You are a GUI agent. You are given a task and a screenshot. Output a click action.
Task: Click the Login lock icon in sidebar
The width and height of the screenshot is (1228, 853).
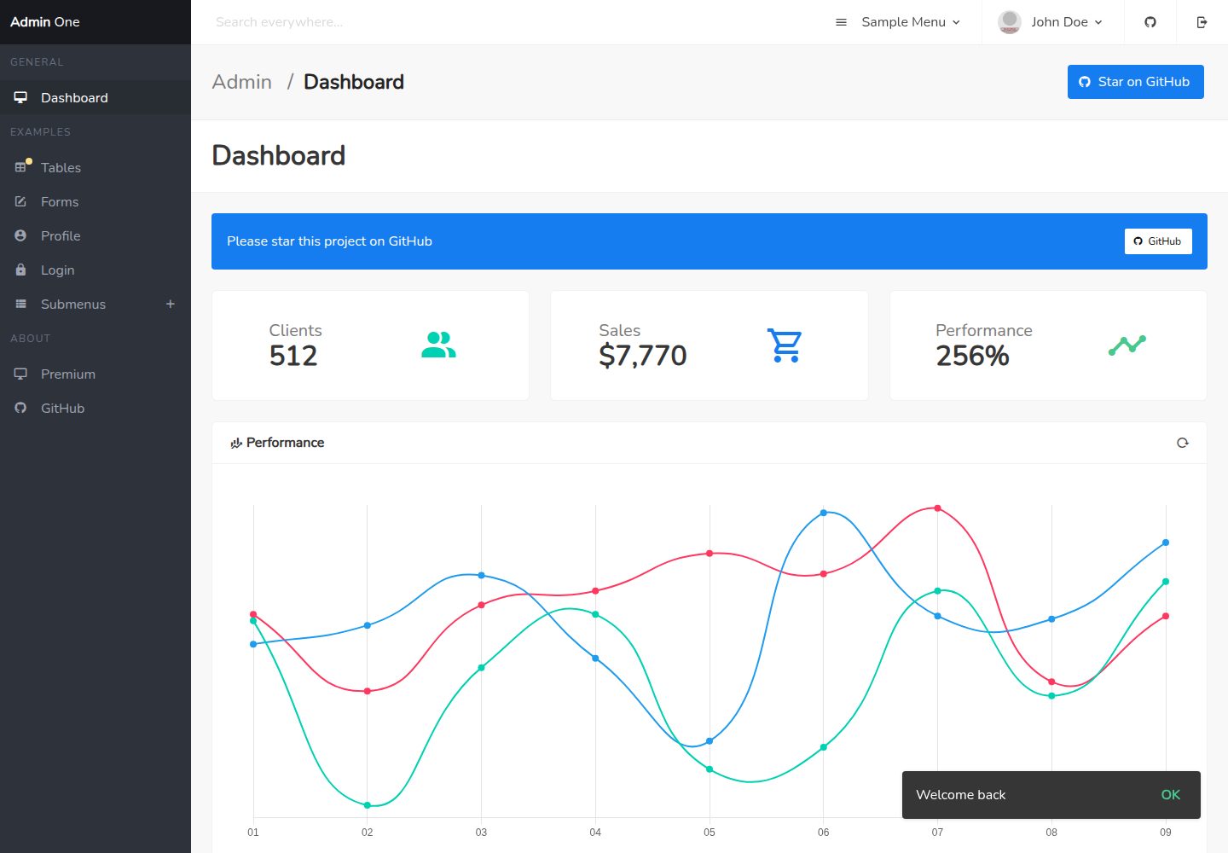click(x=20, y=270)
